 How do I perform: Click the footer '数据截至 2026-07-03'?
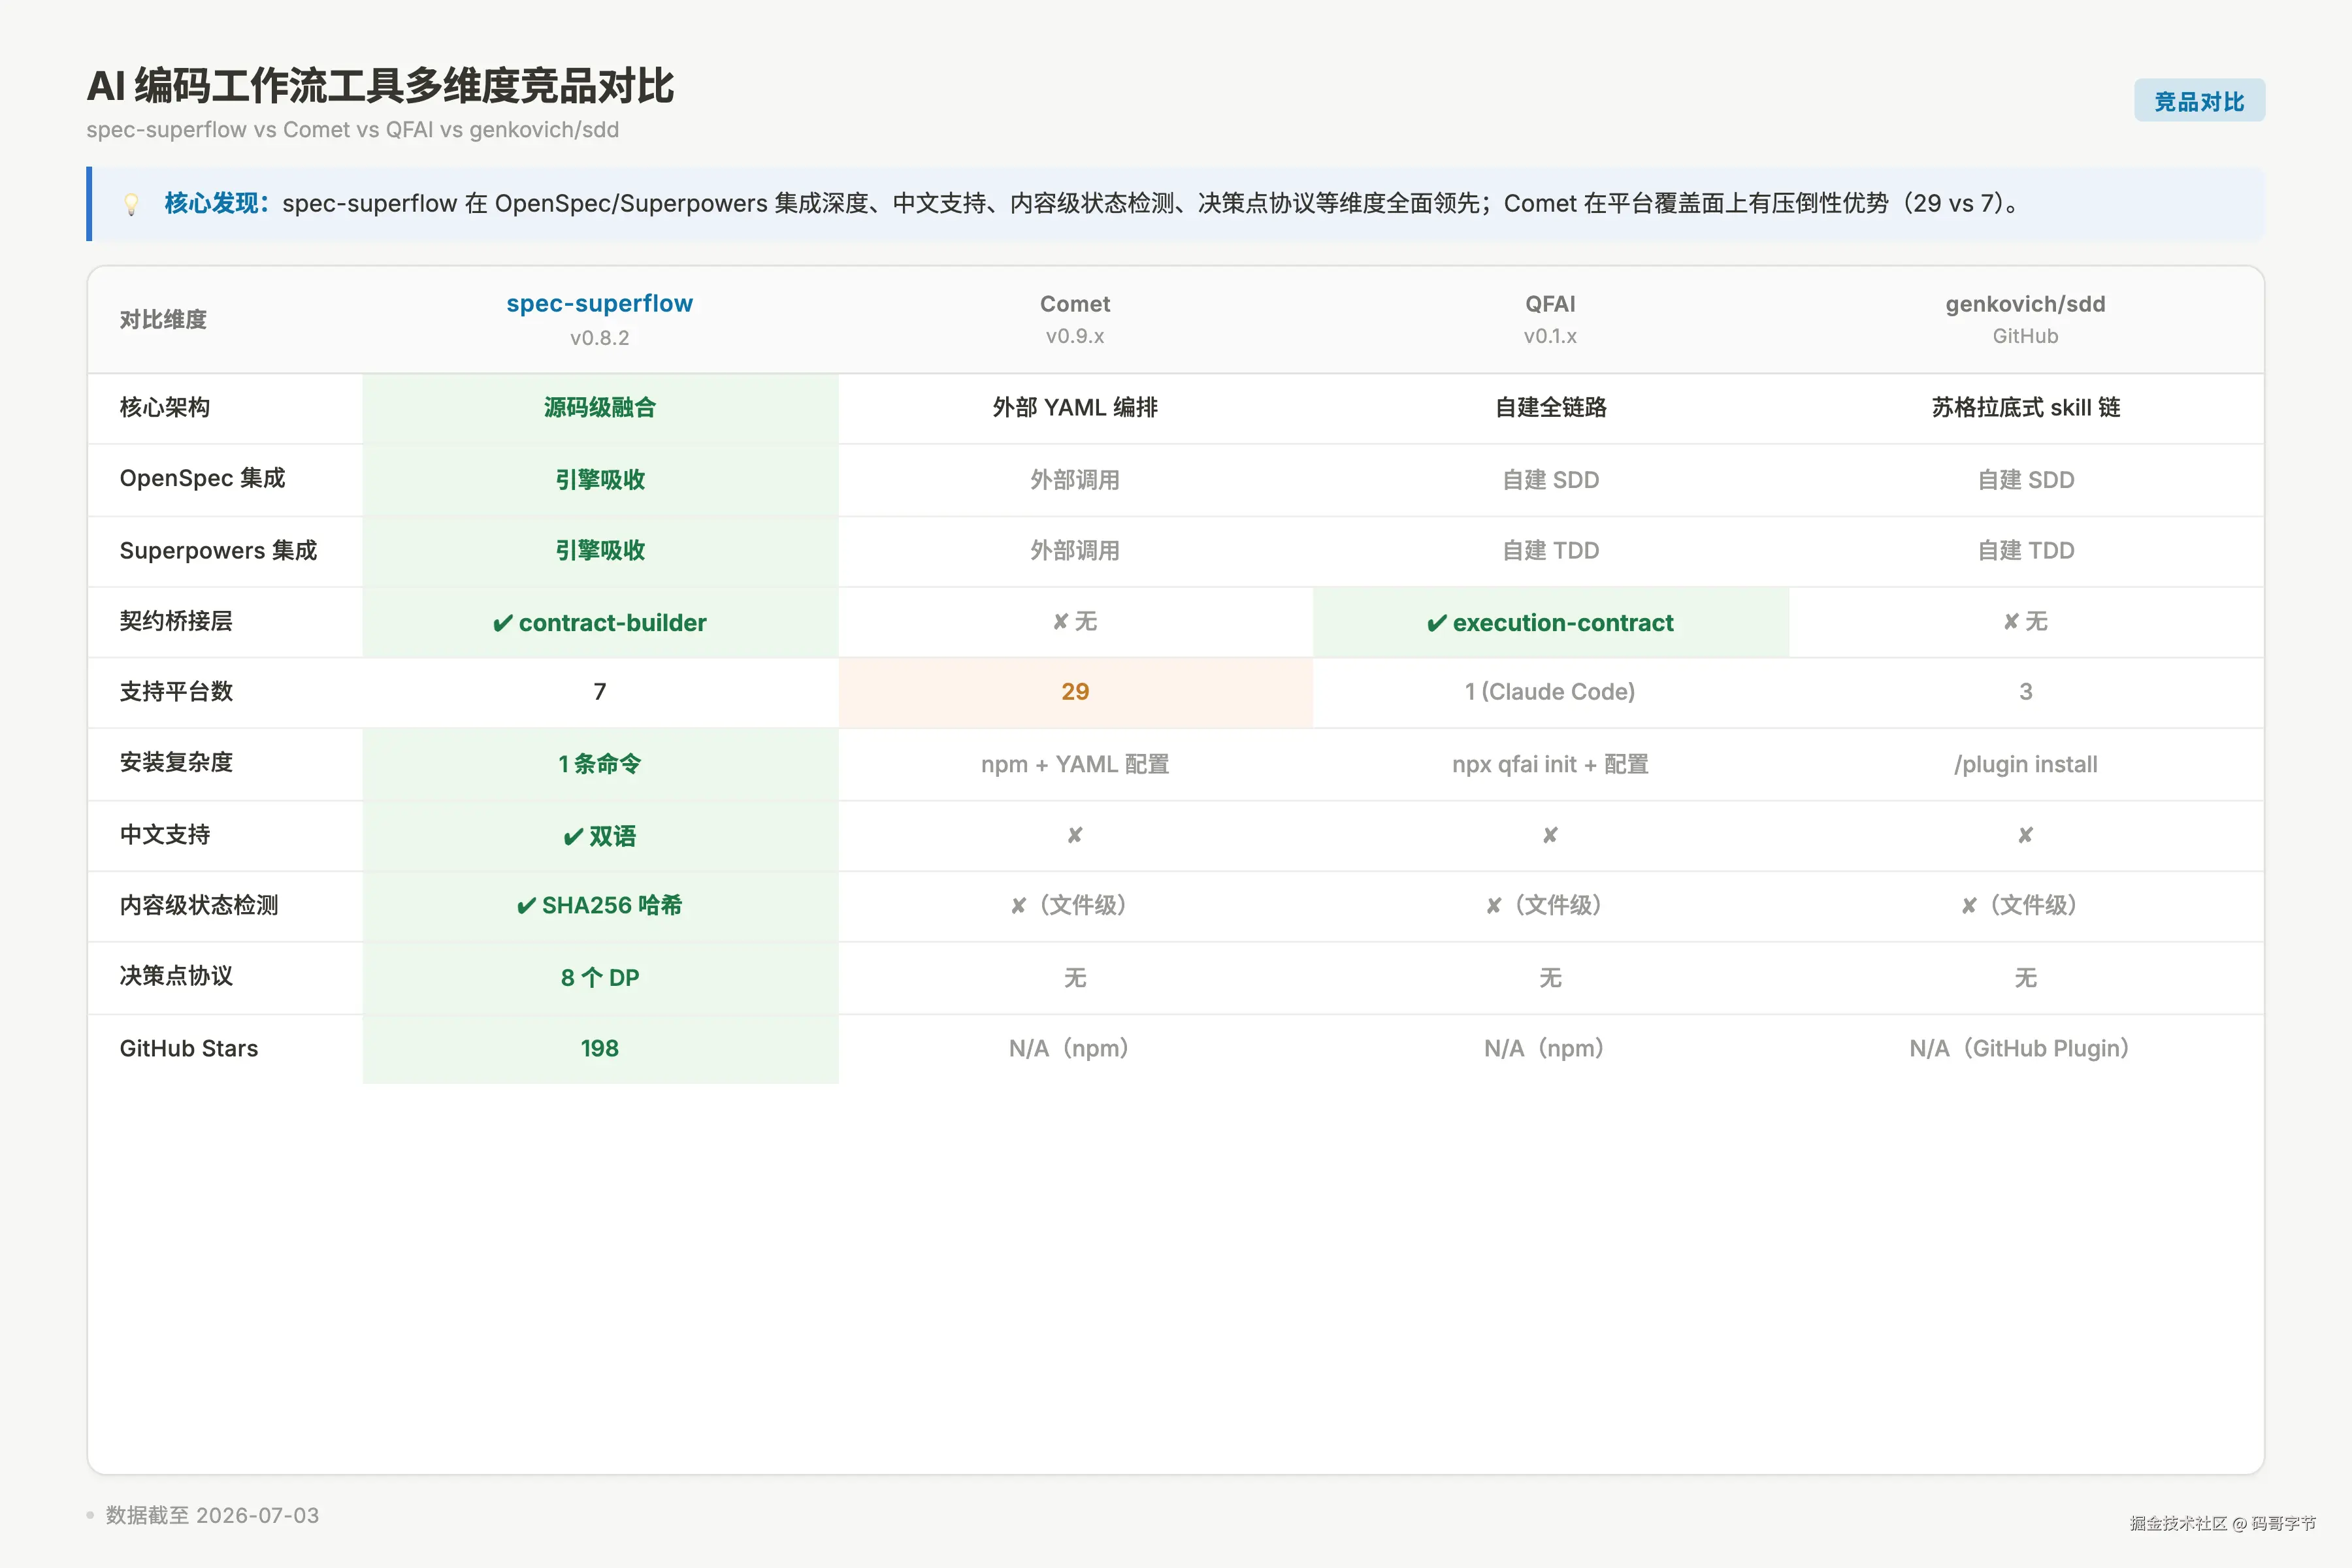click(212, 1516)
